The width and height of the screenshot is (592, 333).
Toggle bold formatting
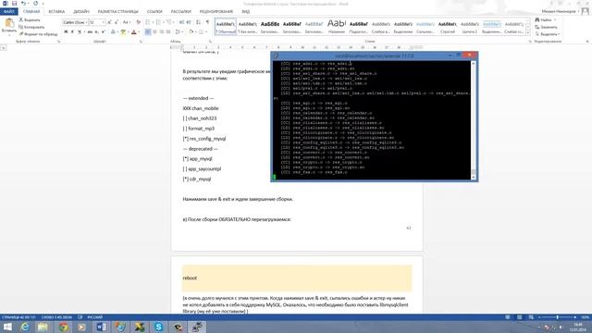coord(66,32)
